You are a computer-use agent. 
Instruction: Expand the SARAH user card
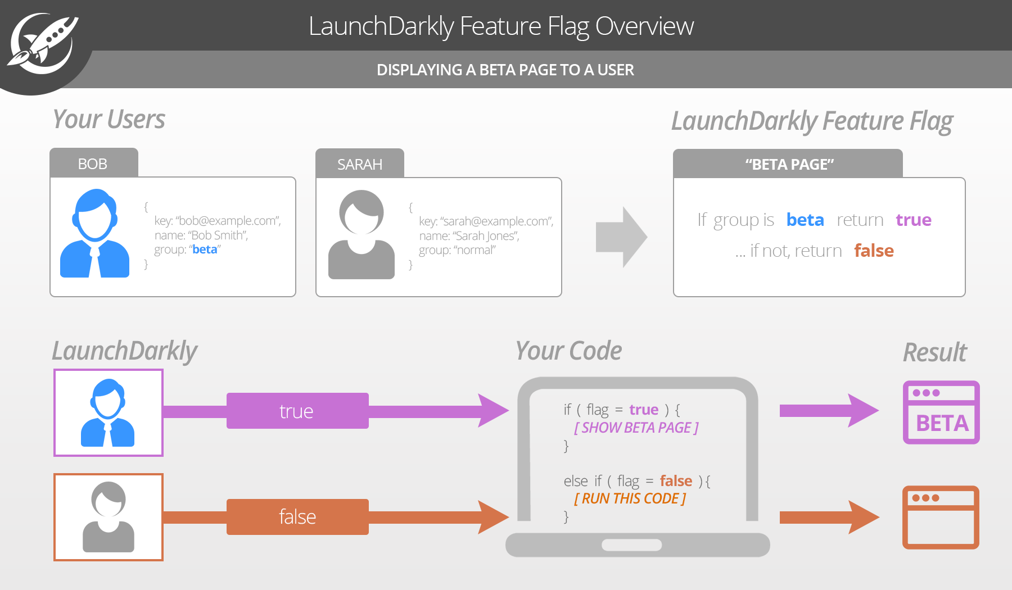point(359,165)
